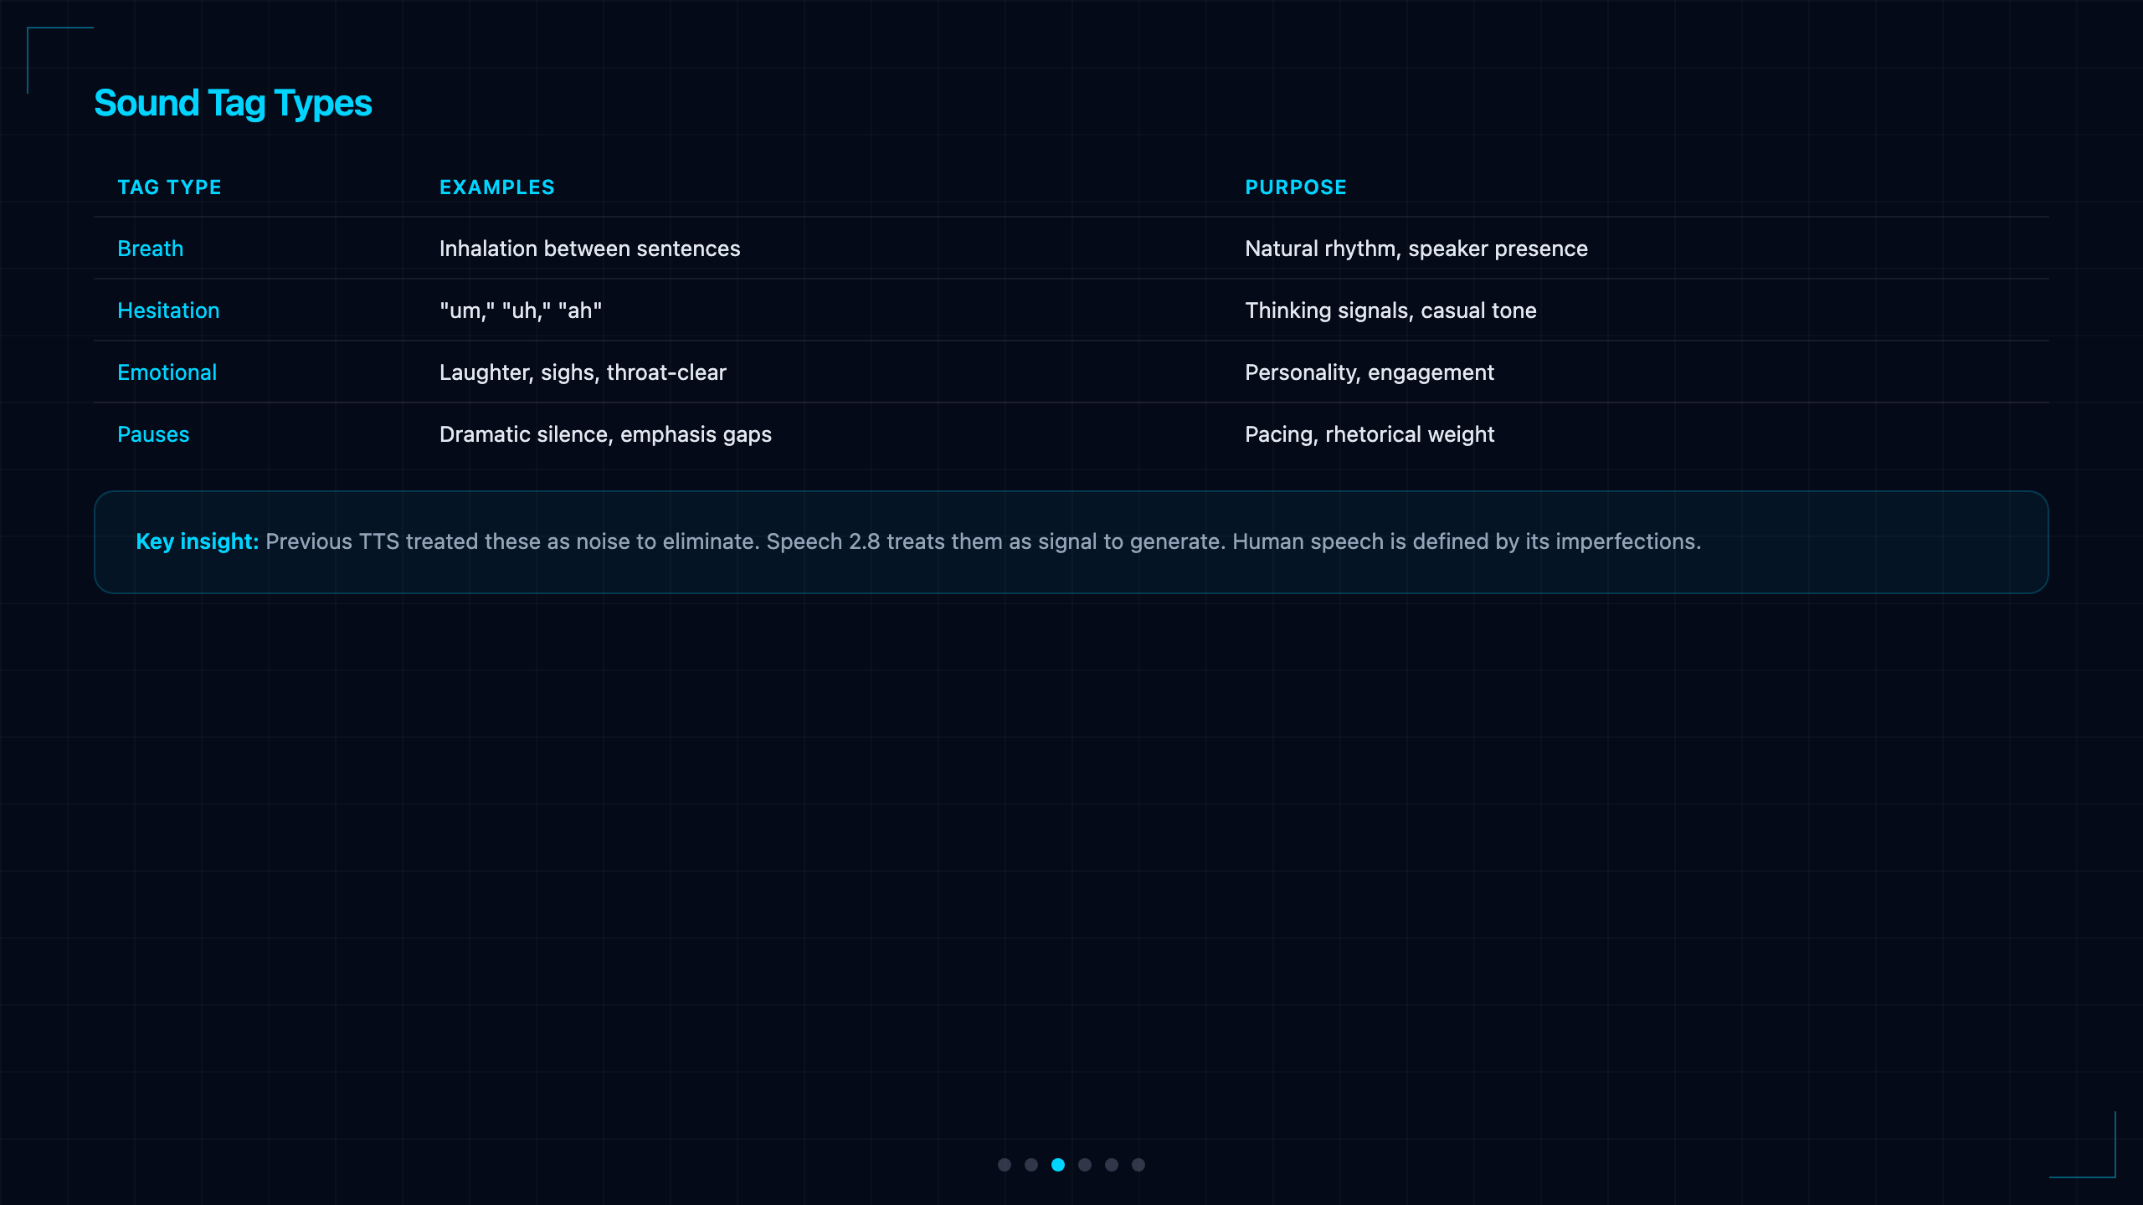Click the EXAMPLES column header
Image resolution: width=2143 pixels, height=1205 pixels.
(497, 187)
